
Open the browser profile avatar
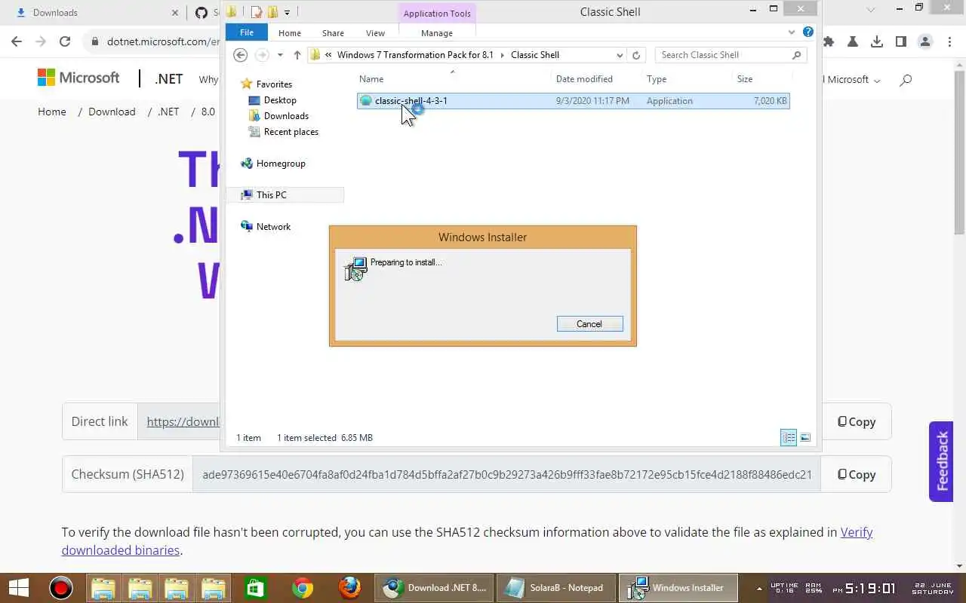click(x=925, y=41)
